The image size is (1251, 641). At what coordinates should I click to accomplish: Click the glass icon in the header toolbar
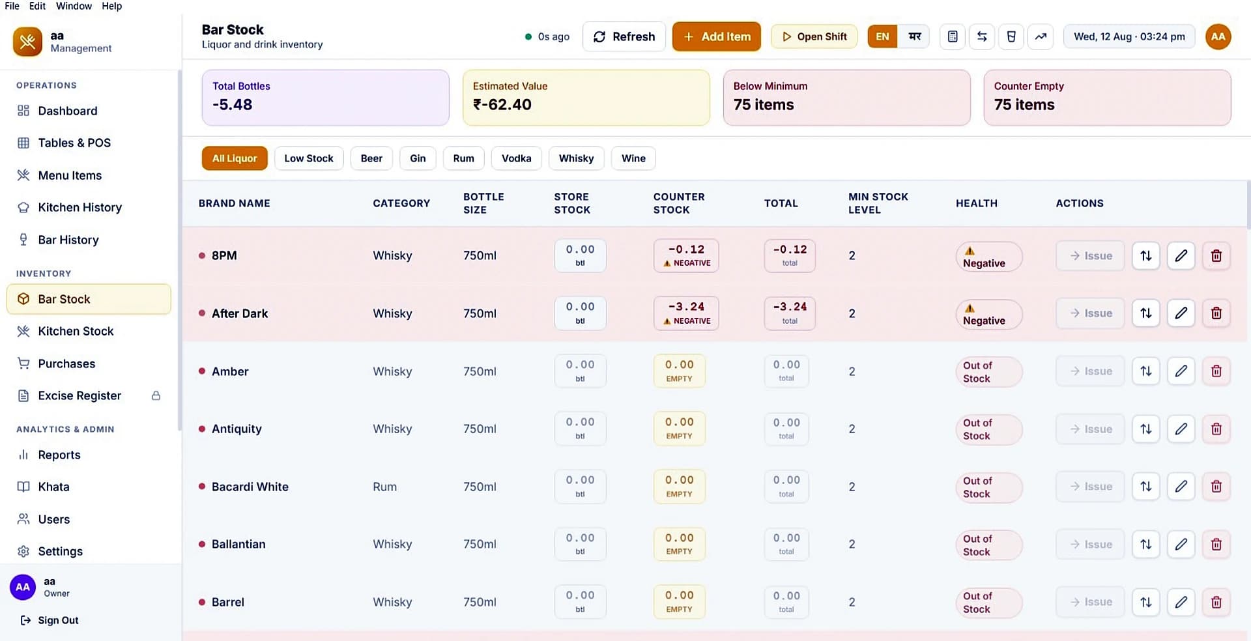coord(1011,36)
